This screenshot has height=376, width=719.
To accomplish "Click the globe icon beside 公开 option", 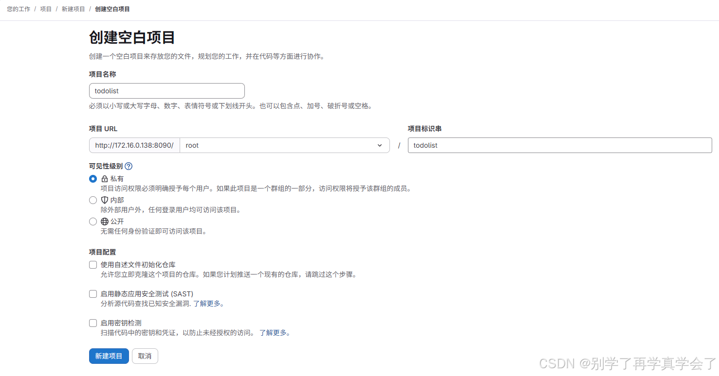I will coord(104,221).
